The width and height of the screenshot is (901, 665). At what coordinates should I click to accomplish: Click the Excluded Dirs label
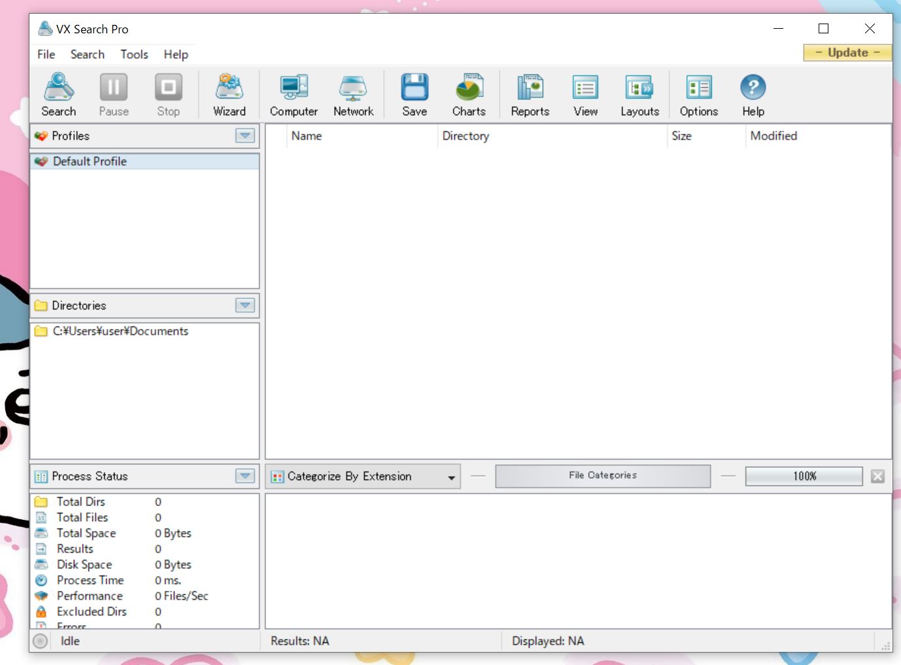pyautogui.click(x=92, y=611)
